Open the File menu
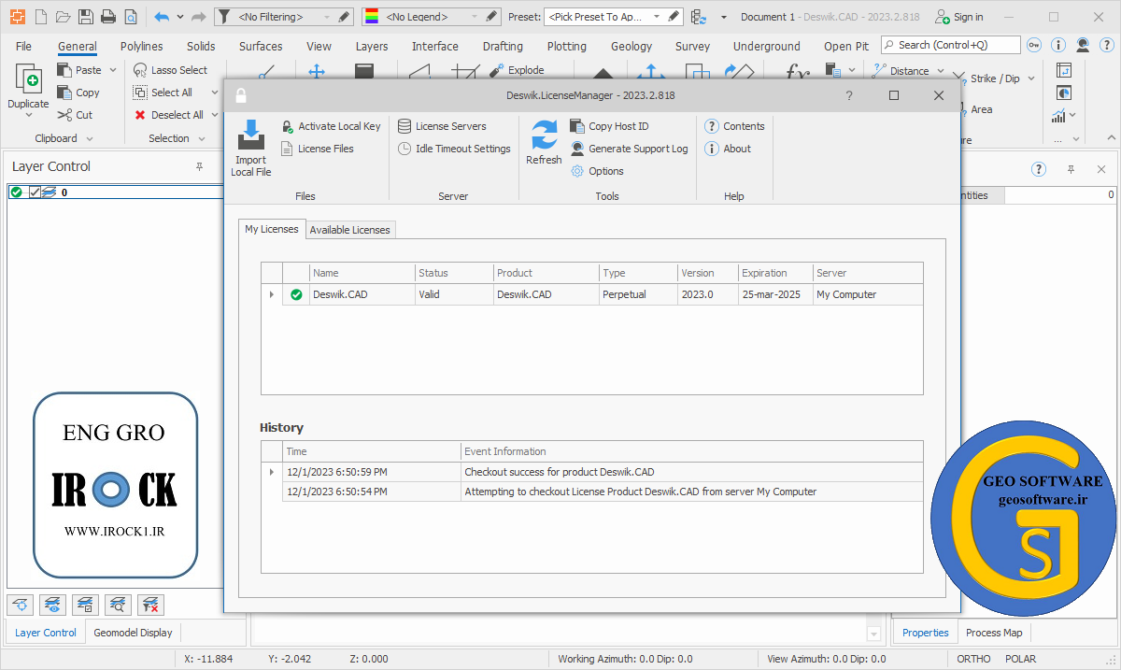This screenshot has width=1121, height=670. pyautogui.click(x=23, y=46)
